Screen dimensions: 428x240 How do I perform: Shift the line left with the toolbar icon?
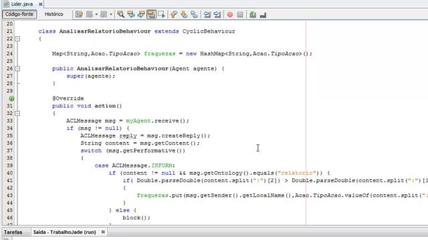click(x=207, y=15)
